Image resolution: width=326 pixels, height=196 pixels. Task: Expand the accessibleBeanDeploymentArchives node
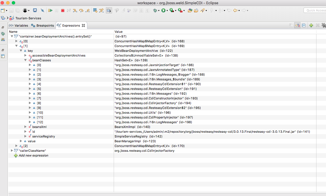tap(26, 55)
